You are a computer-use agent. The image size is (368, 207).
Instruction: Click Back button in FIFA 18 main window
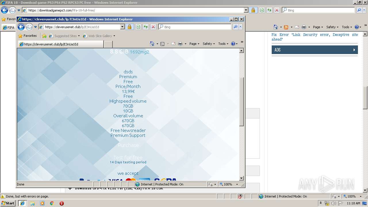point(4,10)
